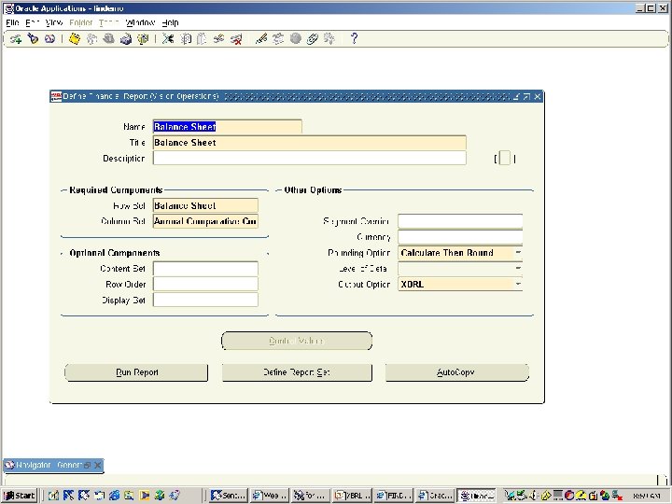The height and width of the screenshot is (504, 672).
Task: Click the Currency field
Action: [x=460, y=237]
